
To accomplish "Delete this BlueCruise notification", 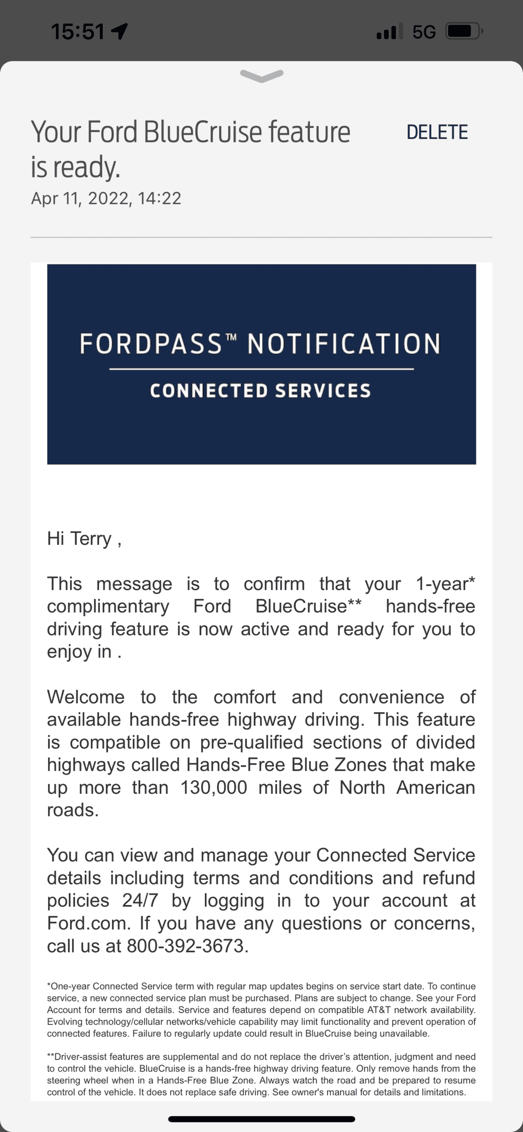I will 437,133.
